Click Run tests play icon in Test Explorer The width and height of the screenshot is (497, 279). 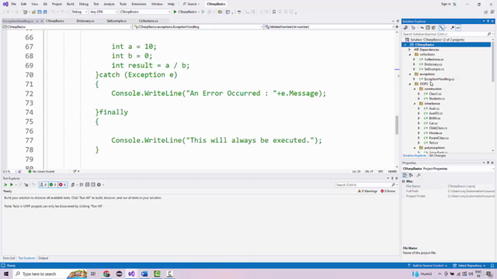tap(12, 184)
